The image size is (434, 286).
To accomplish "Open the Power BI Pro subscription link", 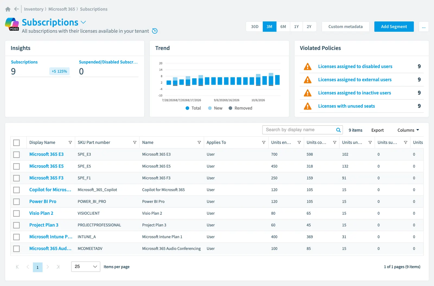I will 43,201.
